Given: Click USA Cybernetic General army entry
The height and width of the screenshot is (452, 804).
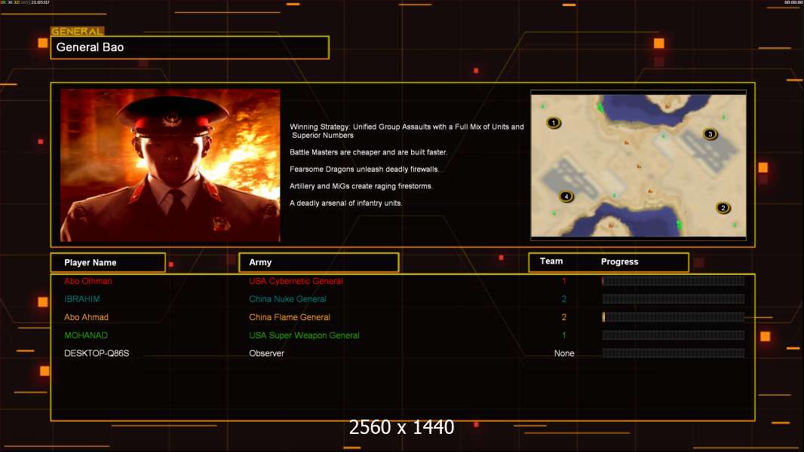Looking at the screenshot, I should [296, 281].
